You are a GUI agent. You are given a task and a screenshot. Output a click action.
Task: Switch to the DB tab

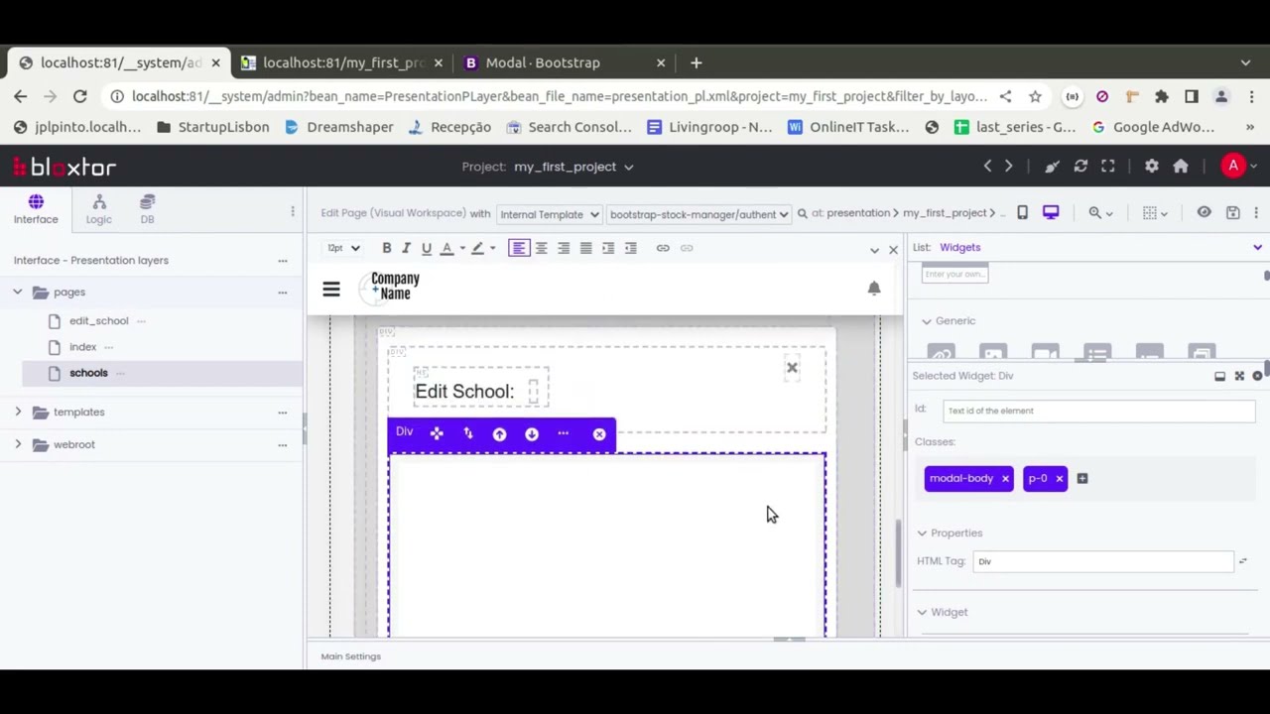coord(147,209)
